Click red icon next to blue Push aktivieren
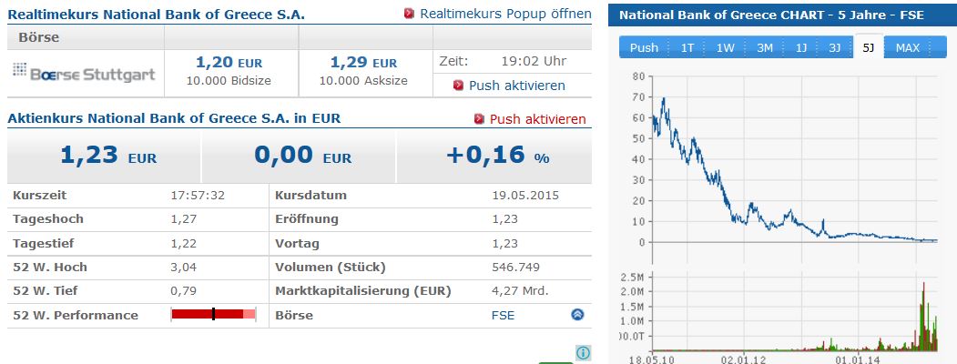 click(x=460, y=86)
